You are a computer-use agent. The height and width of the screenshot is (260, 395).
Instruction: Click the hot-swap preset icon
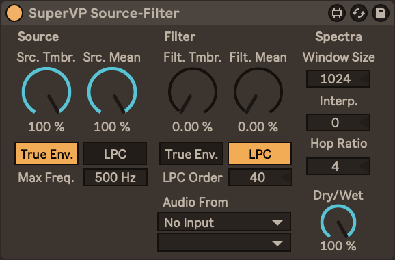tap(359, 13)
